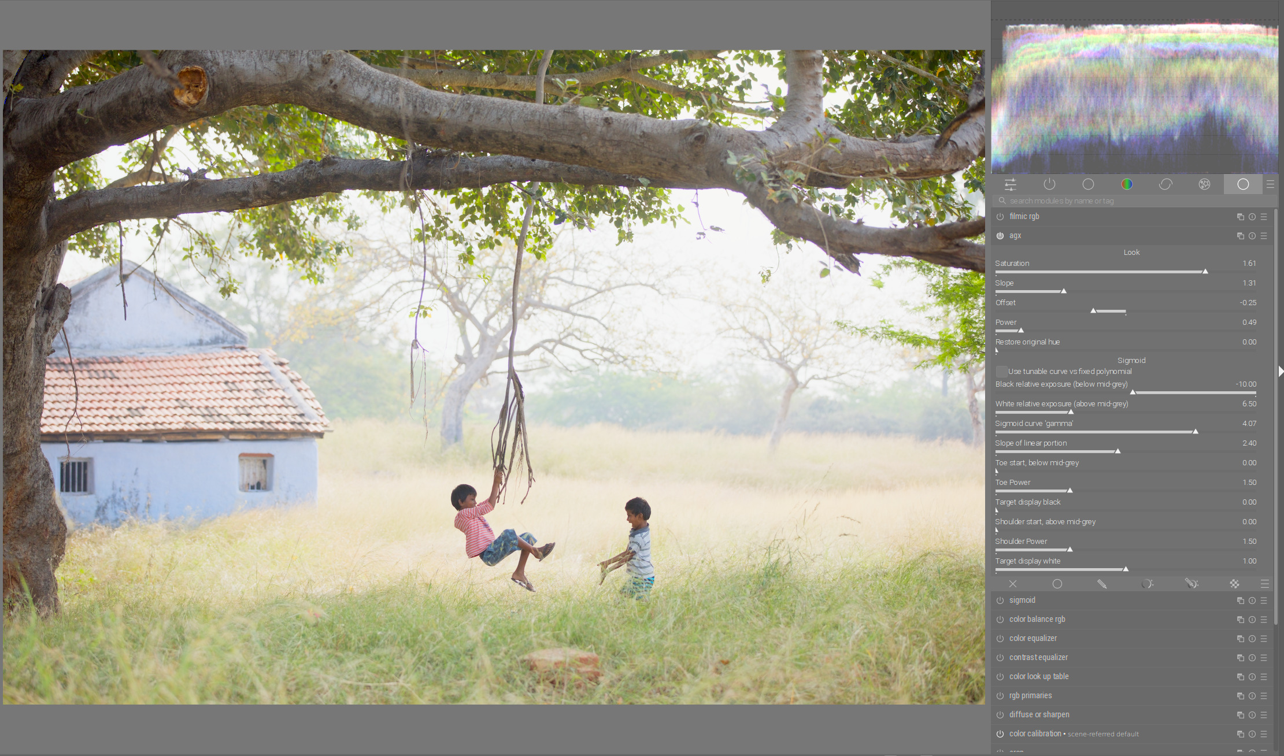The height and width of the screenshot is (756, 1284).
Task: Collapse right panel with edge arrow
Action: pyautogui.click(x=1281, y=372)
